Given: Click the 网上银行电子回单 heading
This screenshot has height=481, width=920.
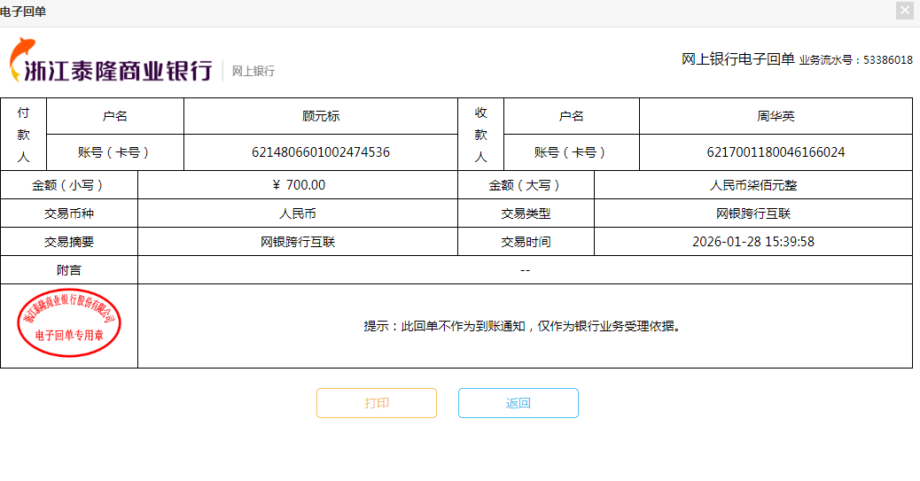Looking at the screenshot, I should click(737, 59).
